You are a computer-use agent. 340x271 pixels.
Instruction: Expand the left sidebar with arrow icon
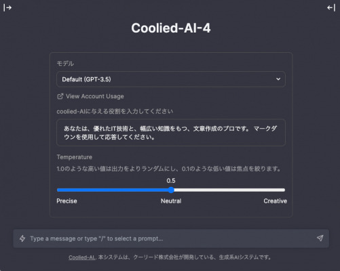(7, 7)
